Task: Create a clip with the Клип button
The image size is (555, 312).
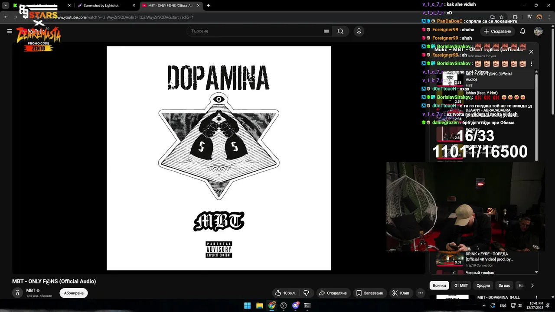Action: click(x=400, y=293)
